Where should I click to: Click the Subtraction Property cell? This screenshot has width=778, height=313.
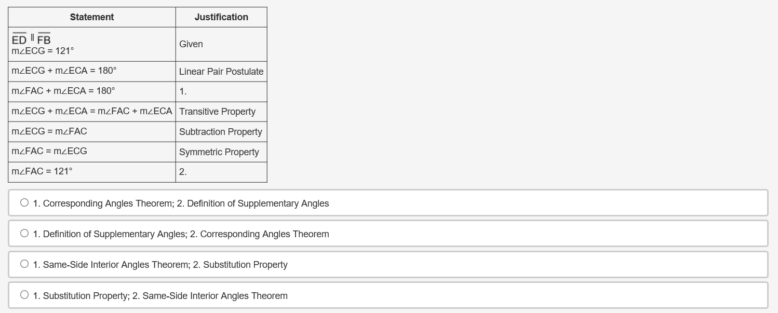220,132
